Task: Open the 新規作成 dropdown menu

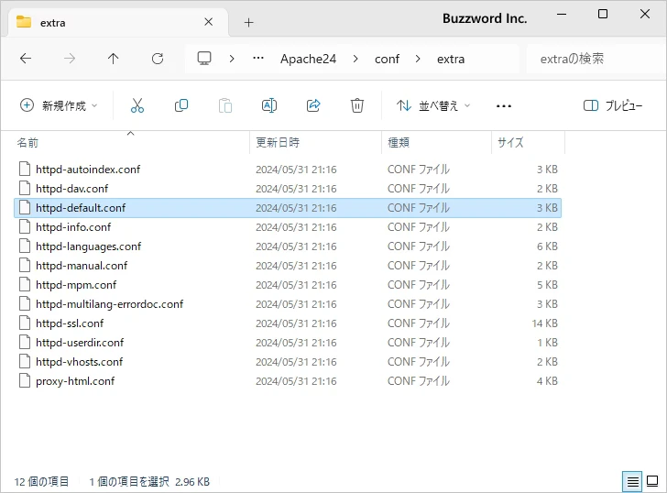Action: [59, 105]
